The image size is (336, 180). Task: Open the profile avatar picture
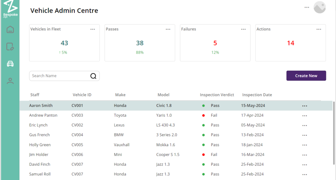coord(319,7)
